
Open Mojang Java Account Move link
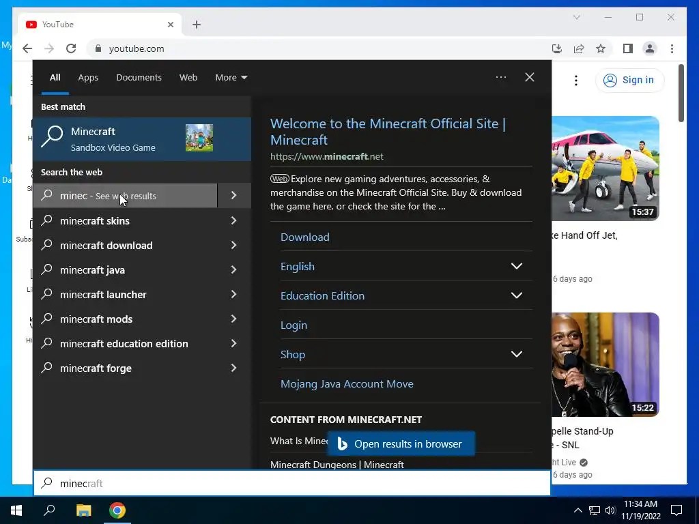347,384
